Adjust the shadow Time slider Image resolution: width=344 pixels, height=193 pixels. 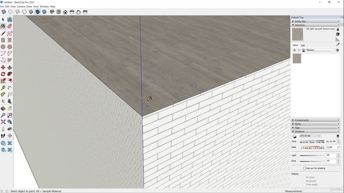coord(312,140)
